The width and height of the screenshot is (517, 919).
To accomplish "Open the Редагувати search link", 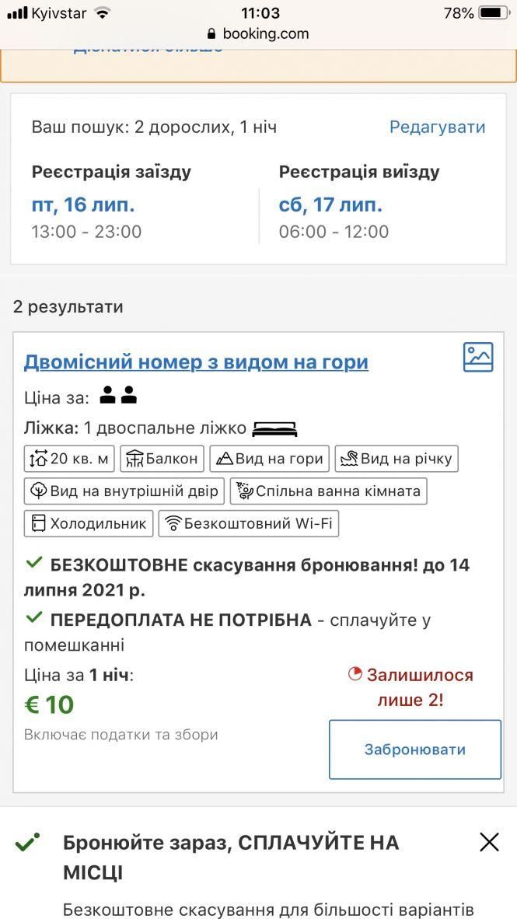I will click(x=437, y=128).
